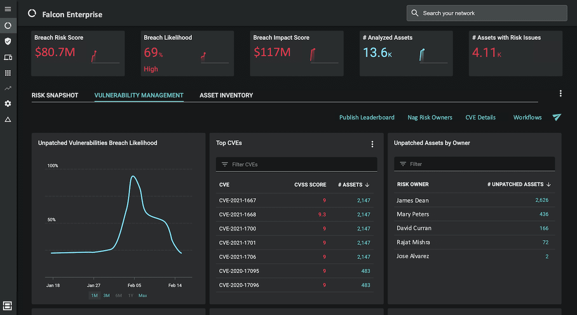Click the $80.7M Breach Risk Score value
The image size is (577, 315).
pos(55,52)
